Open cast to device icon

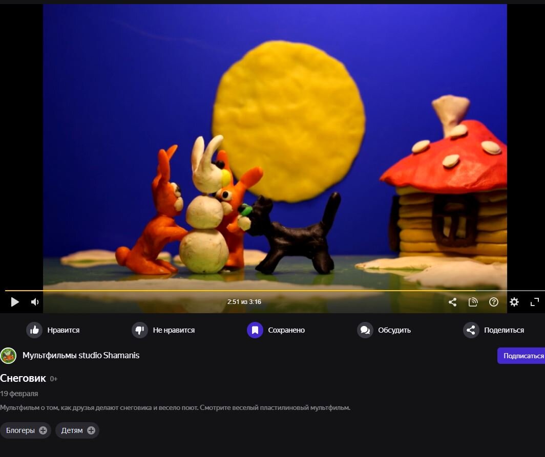pos(473,302)
